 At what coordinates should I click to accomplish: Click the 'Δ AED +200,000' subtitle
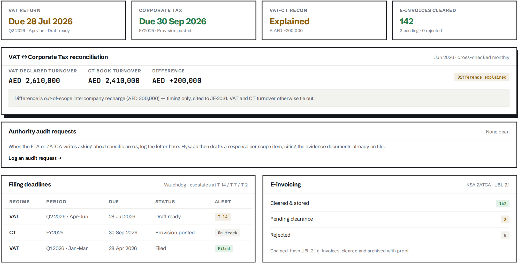(286, 31)
